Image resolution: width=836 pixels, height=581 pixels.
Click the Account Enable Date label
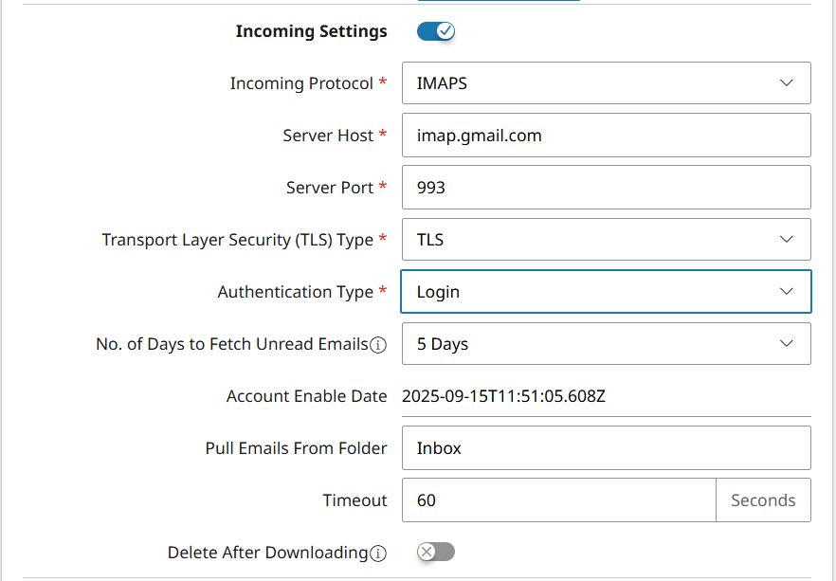click(x=306, y=396)
